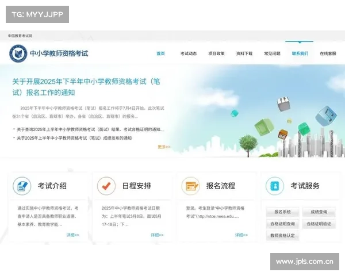Click the orange 报名流程 form icon
The height and width of the screenshot is (276, 345).
click(191, 186)
